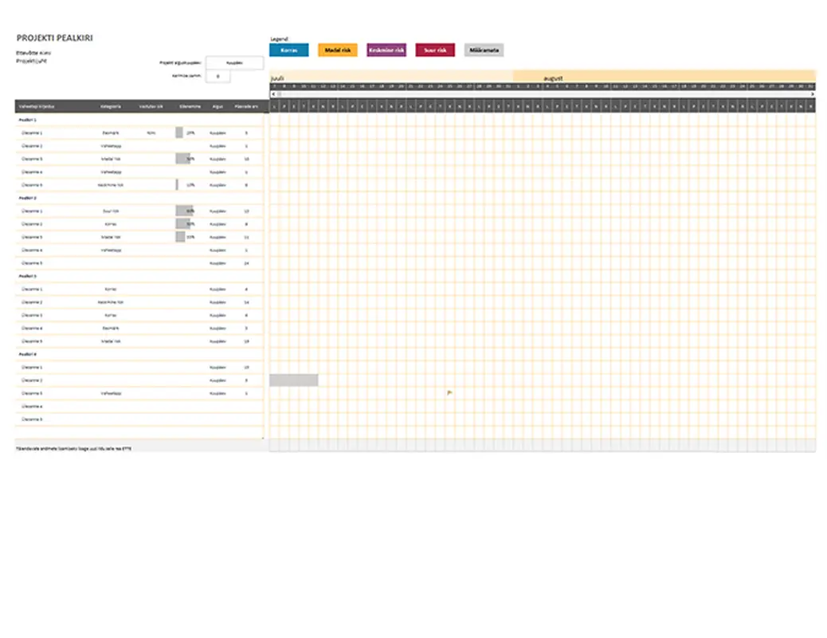Screen dimensions: 827x638
Task: Select the gray task bar in Gantt chart
Action: (293, 380)
